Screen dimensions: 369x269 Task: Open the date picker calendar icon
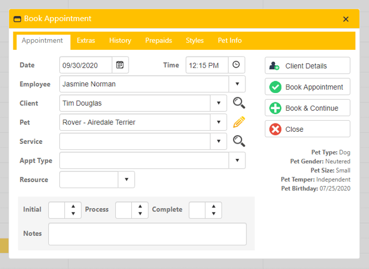coord(120,65)
